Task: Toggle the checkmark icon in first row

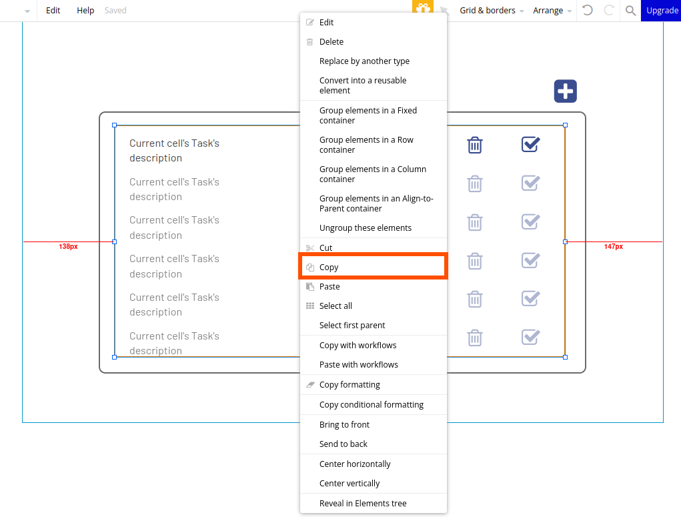Action: pos(530,144)
